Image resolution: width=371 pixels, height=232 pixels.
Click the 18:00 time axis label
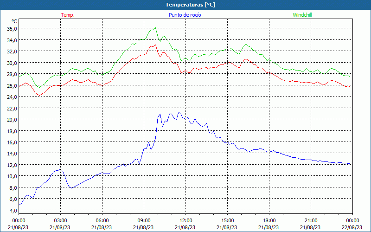click(x=269, y=221)
